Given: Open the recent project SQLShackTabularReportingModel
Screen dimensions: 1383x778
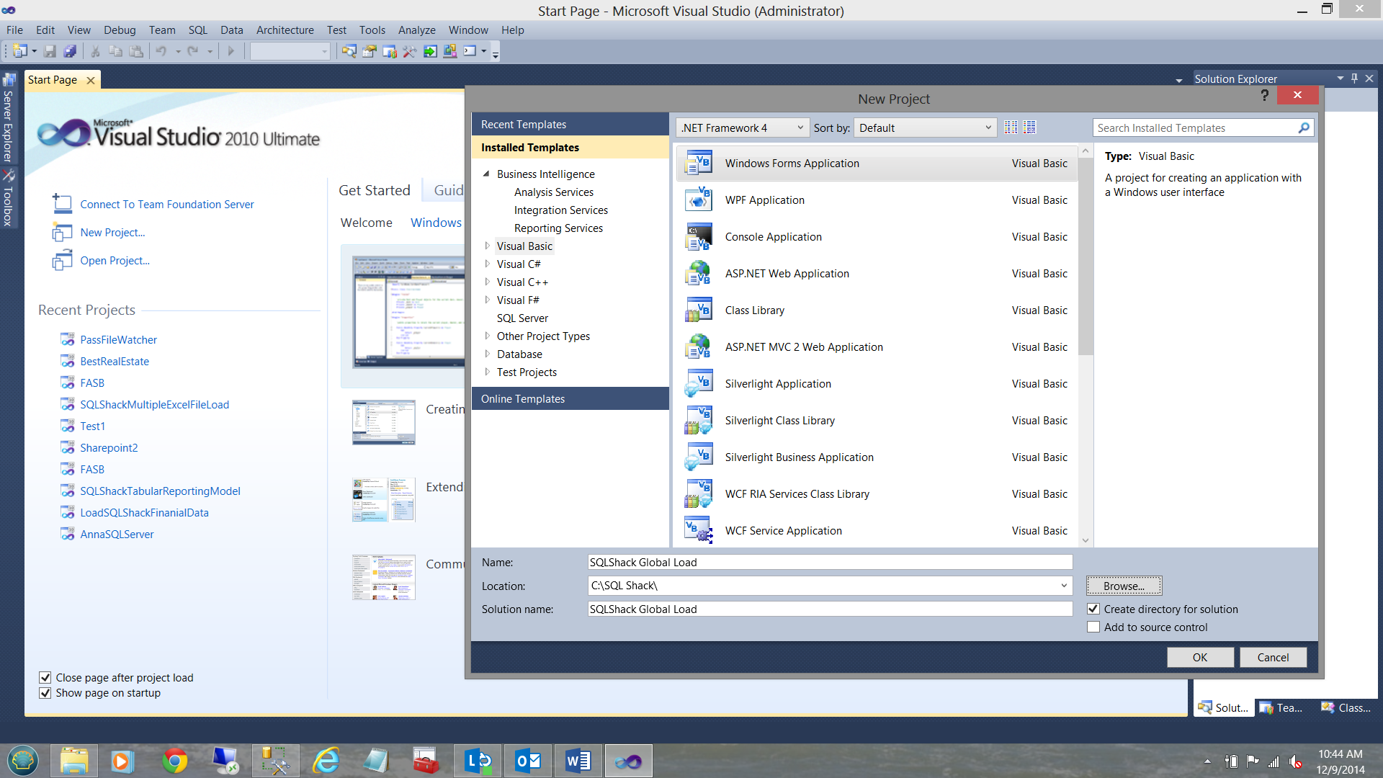Looking at the screenshot, I should (160, 491).
